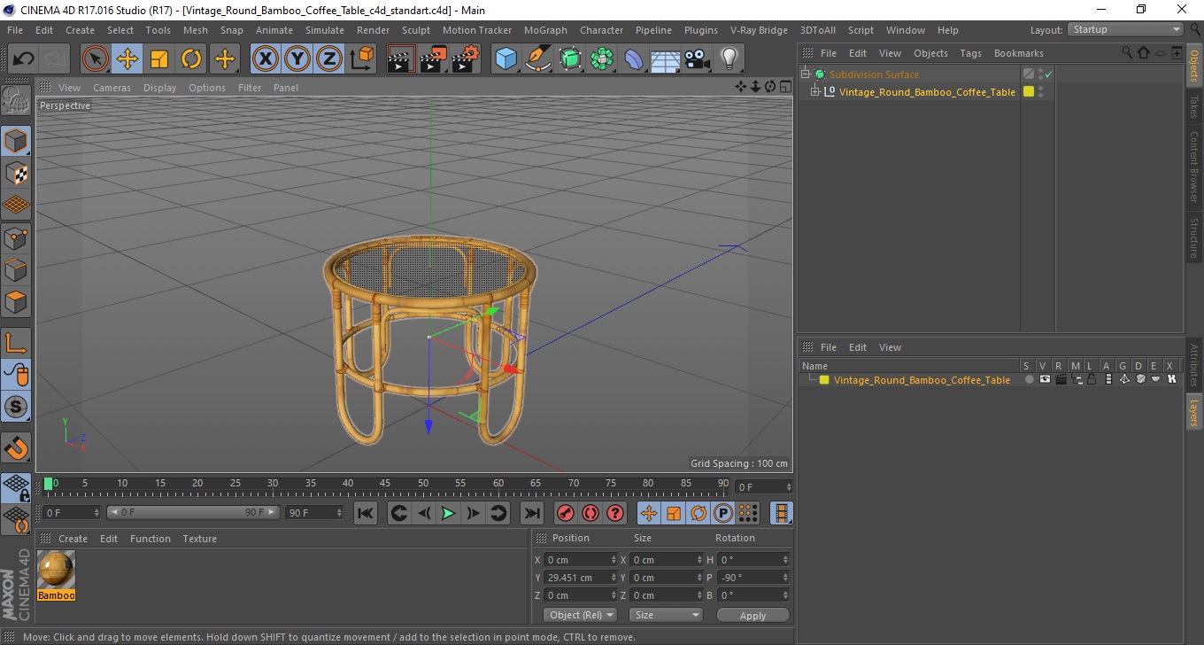Screen dimensions: 1204x645
Task: Toggle Autokeying button
Action: click(590, 513)
